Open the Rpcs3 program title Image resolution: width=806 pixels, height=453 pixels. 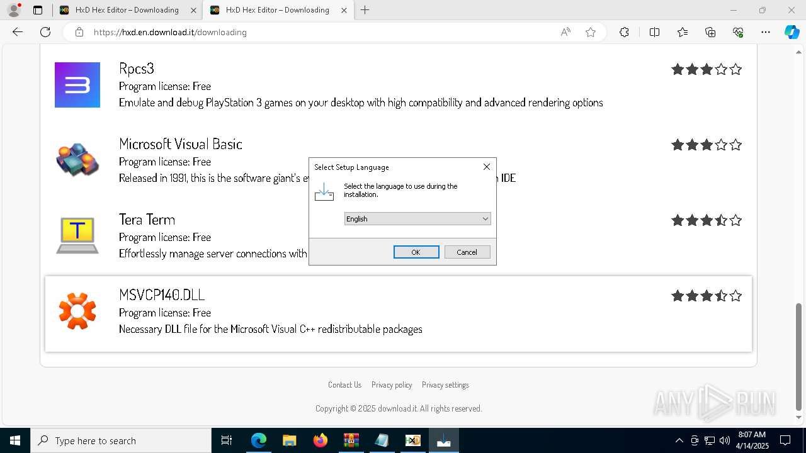click(x=137, y=68)
